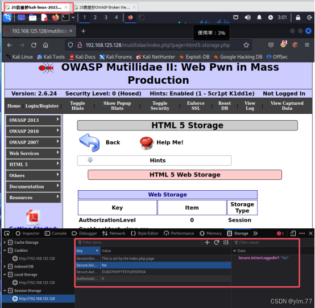
Task: Click the Home menu link
Action: (x=14, y=106)
